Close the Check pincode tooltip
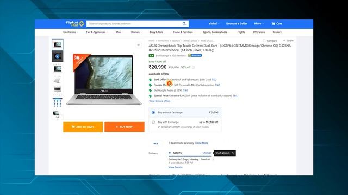348x195 pixels. click(233, 153)
